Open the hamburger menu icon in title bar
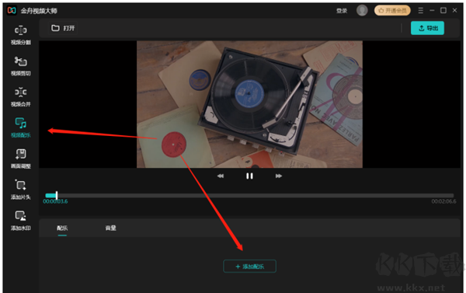The width and height of the screenshot is (466, 293). (x=420, y=10)
